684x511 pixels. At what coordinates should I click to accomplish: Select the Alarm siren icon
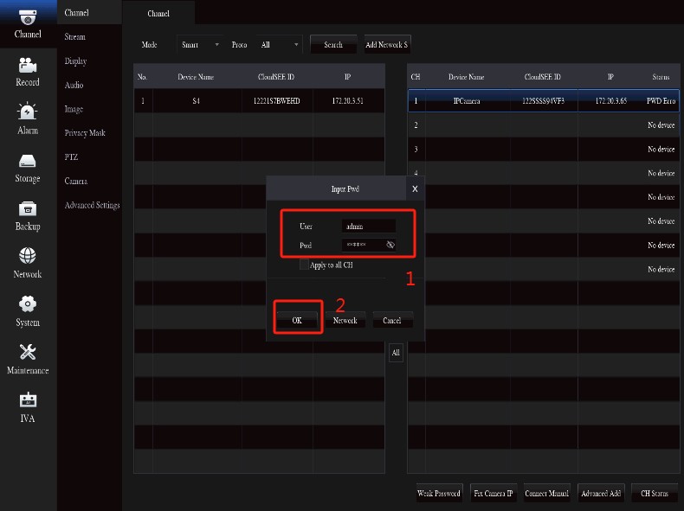click(x=28, y=113)
